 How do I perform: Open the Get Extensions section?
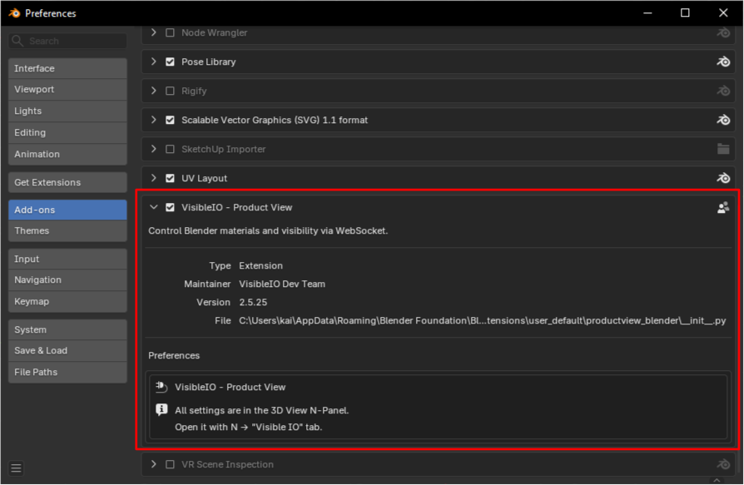[x=67, y=182]
